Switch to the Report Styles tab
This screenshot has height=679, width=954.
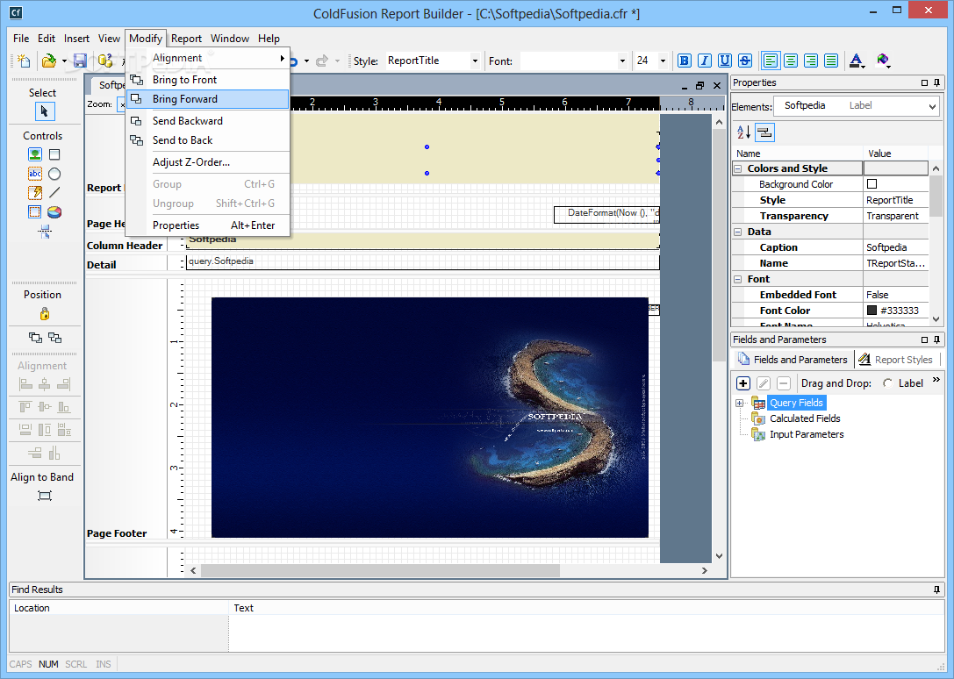coord(895,360)
